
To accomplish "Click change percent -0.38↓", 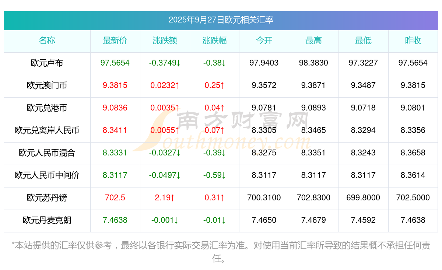I will (x=214, y=63).
